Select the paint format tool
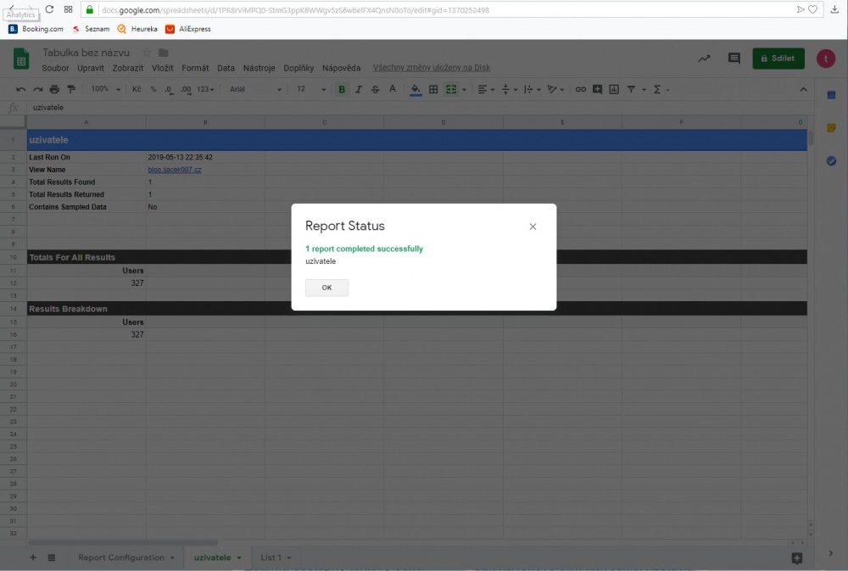The height and width of the screenshot is (571, 848). (x=71, y=89)
